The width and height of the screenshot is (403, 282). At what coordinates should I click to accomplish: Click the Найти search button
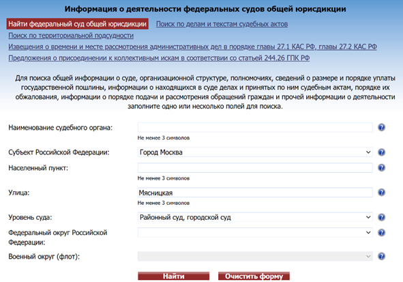tap(173, 276)
